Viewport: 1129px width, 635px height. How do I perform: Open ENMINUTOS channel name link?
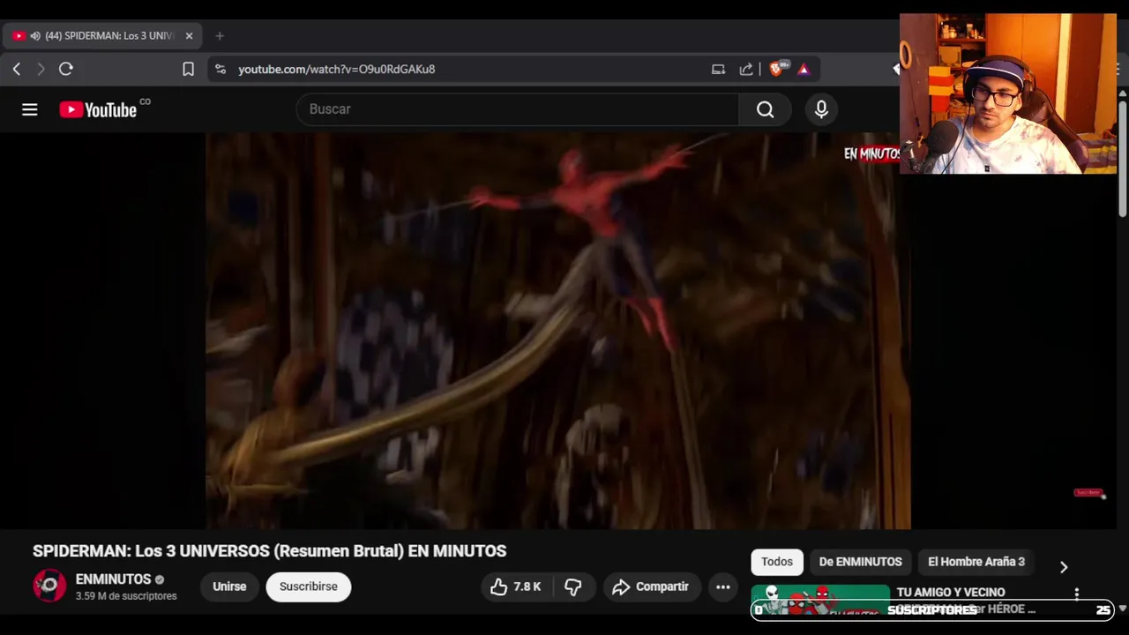(113, 579)
